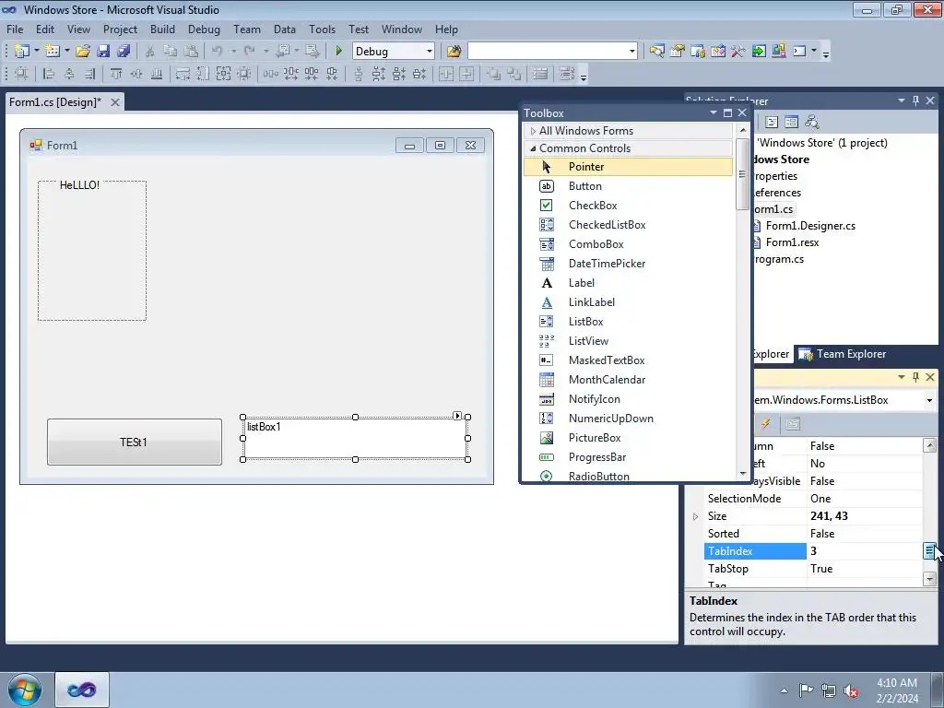Click the New Project toolbar icon
This screenshot has height=708, width=944.
[22, 52]
